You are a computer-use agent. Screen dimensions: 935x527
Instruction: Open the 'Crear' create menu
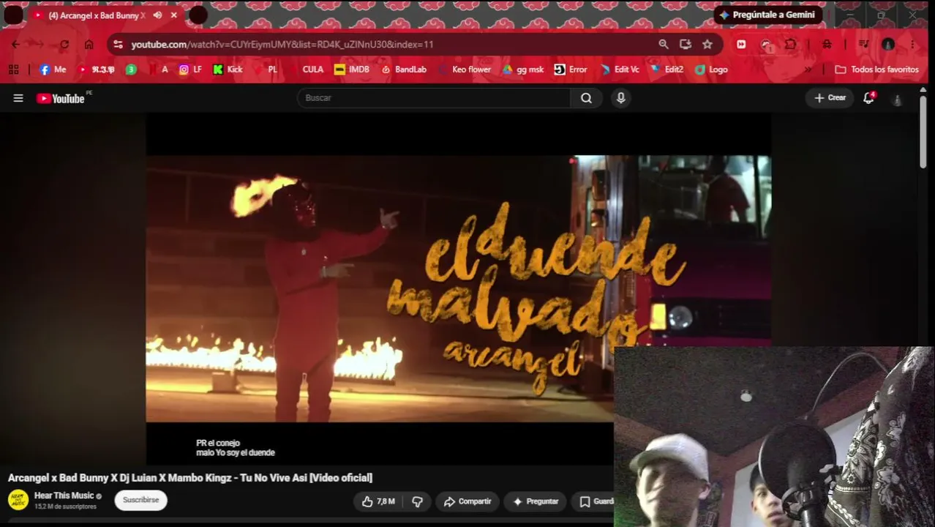(830, 98)
